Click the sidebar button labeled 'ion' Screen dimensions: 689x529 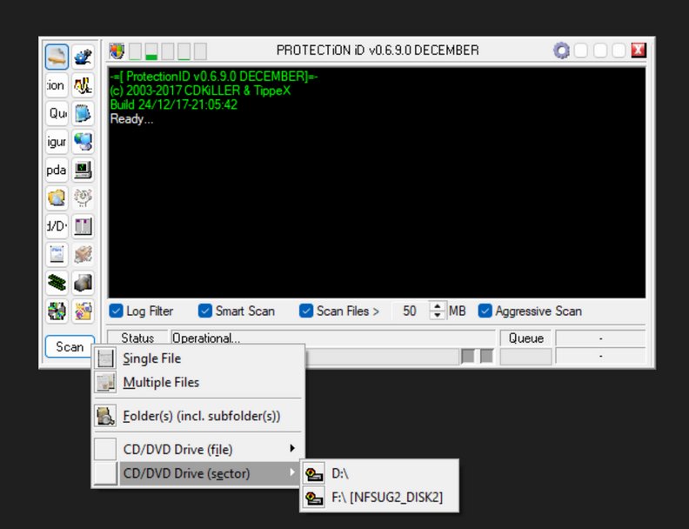pyautogui.click(x=57, y=85)
